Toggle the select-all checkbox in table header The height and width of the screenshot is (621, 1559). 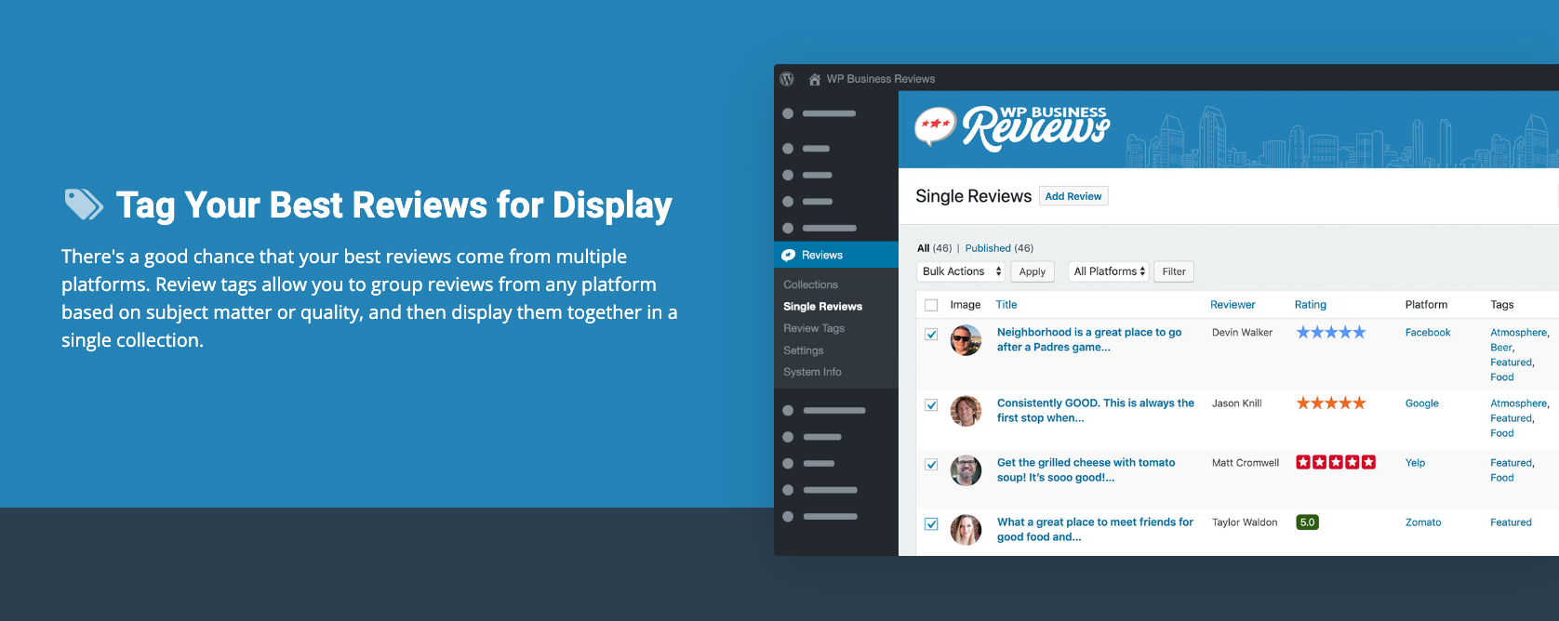(x=931, y=305)
